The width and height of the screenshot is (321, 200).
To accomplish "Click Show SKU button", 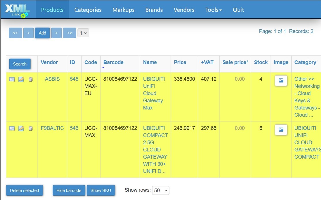I will click(x=101, y=191).
